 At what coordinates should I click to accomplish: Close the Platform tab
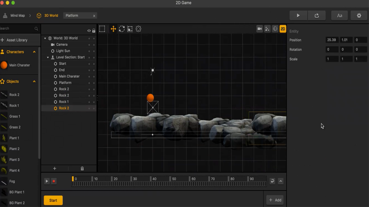coord(94,16)
